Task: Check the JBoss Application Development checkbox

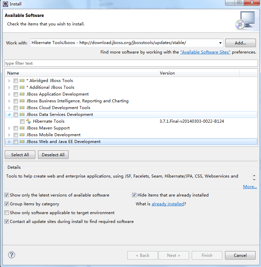Action: (x=16, y=94)
